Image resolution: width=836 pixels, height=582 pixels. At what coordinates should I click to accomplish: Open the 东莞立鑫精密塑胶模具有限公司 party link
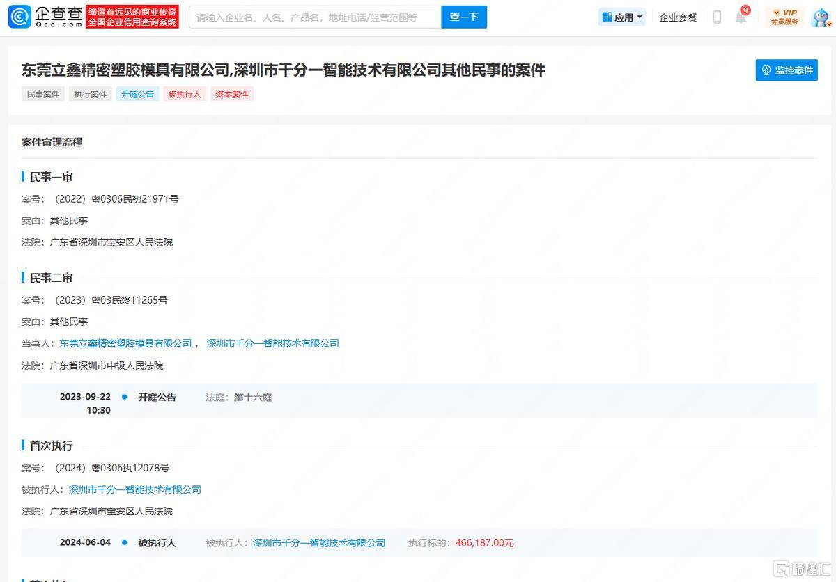pyautogui.click(x=125, y=343)
